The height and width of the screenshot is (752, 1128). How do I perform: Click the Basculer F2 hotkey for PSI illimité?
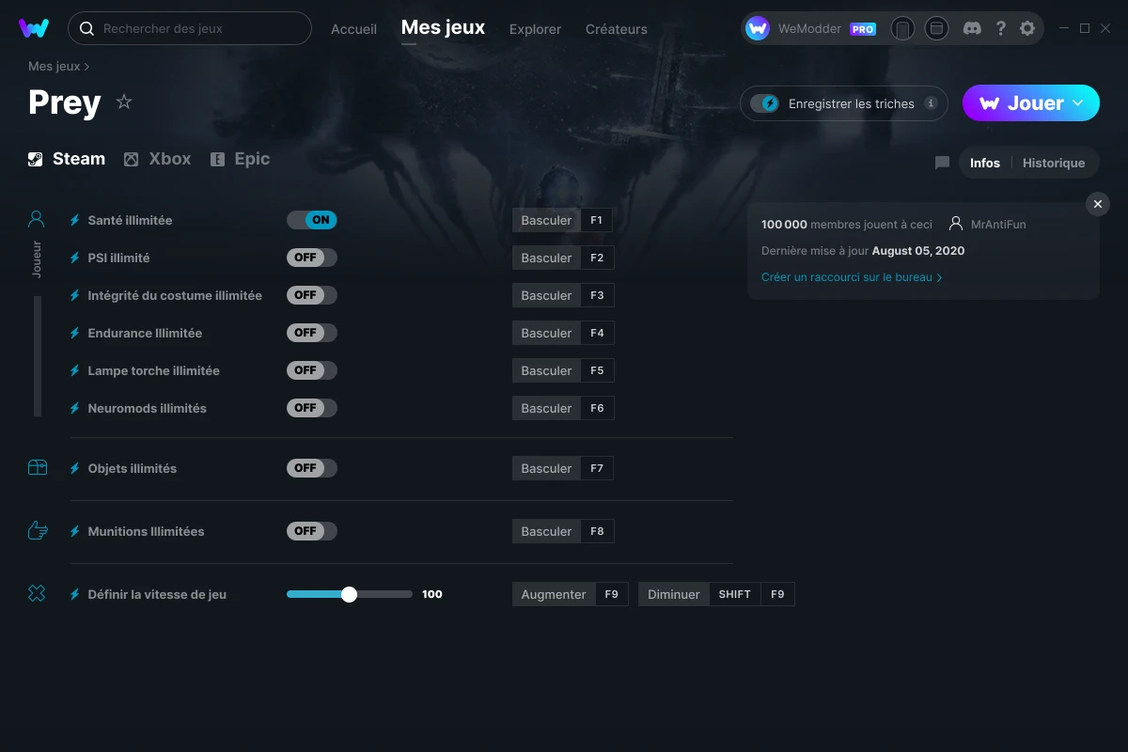[x=562, y=258]
